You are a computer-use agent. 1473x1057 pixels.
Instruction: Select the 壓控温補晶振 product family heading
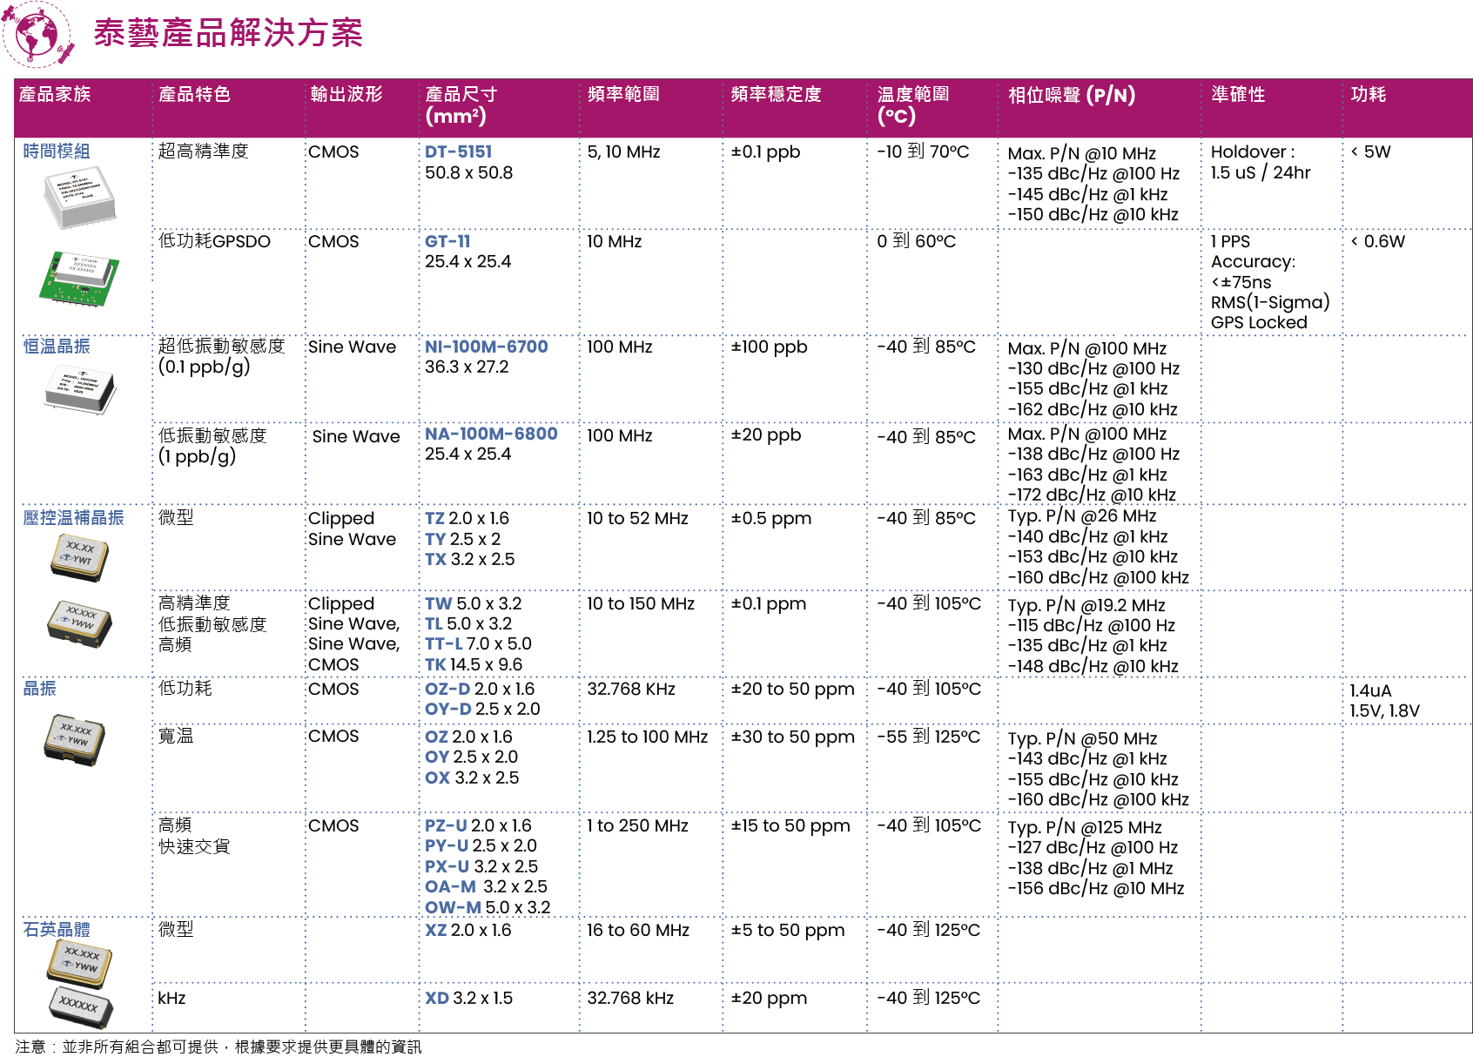pyautogui.click(x=73, y=518)
